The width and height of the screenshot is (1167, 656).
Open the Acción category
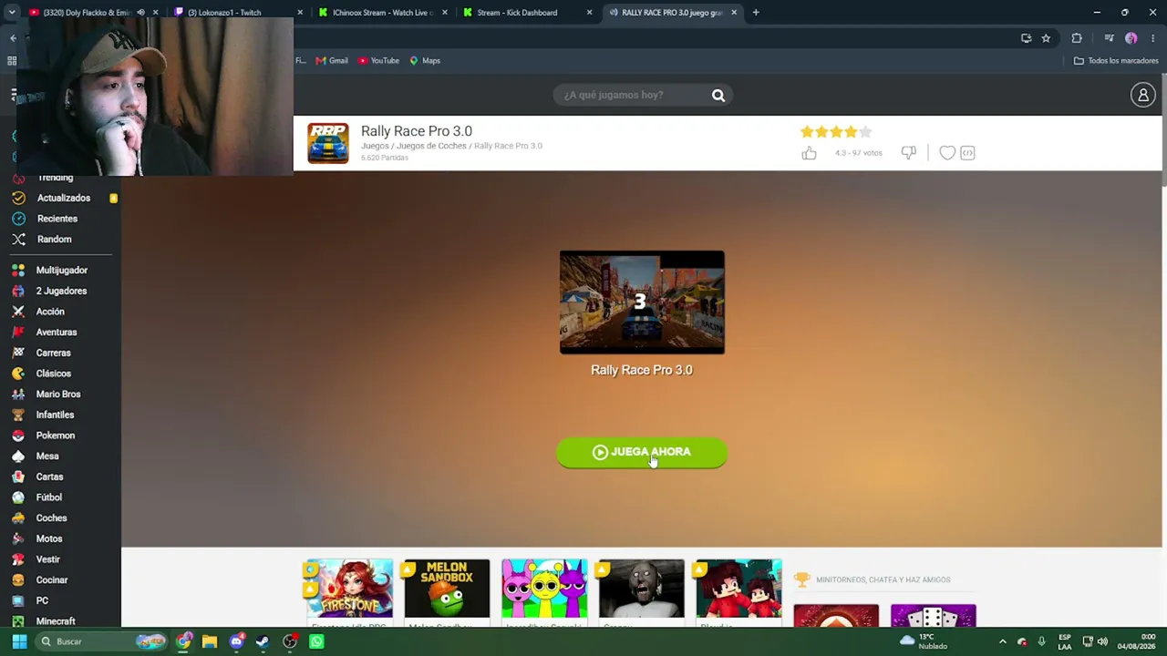[50, 312]
